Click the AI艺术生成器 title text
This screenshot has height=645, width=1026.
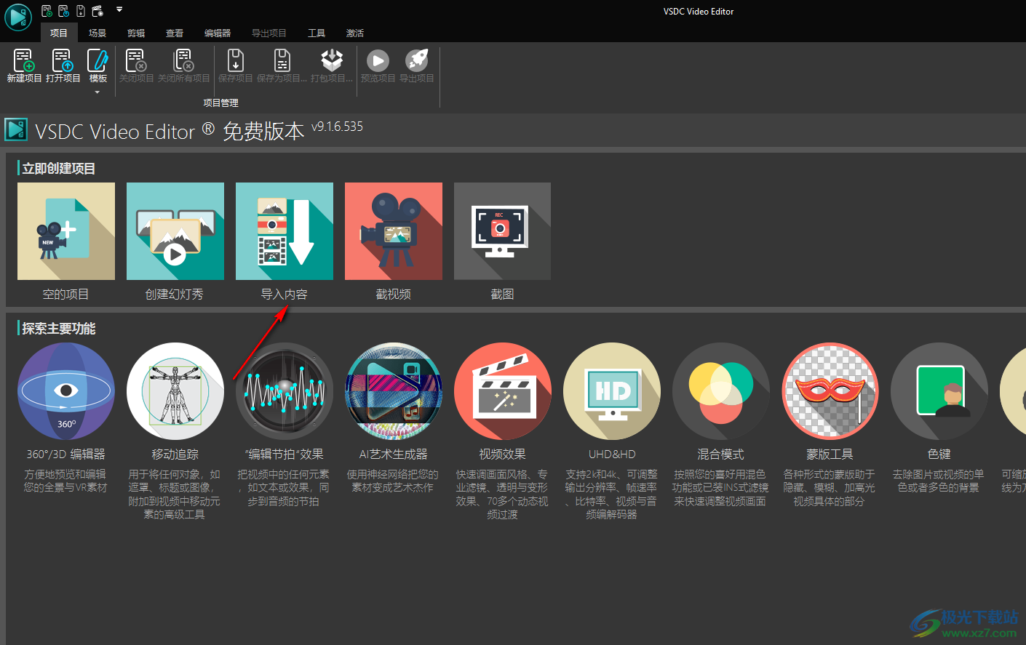394,454
